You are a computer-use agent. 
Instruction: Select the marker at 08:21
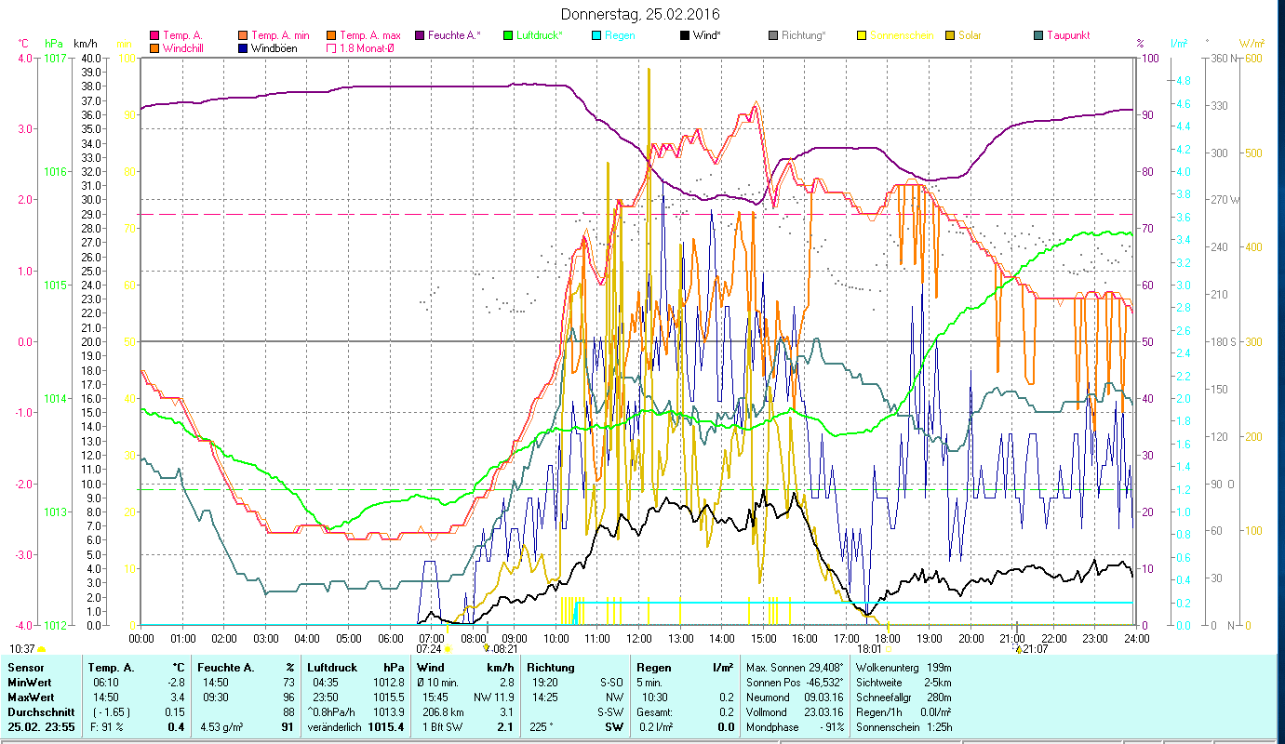coord(487,648)
